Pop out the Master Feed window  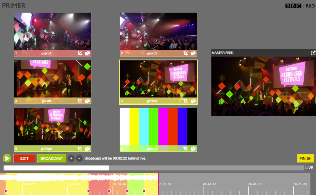pyautogui.click(x=313, y=53)
